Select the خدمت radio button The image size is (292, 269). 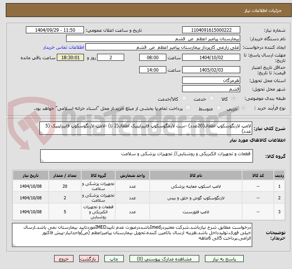pos(212,98)
